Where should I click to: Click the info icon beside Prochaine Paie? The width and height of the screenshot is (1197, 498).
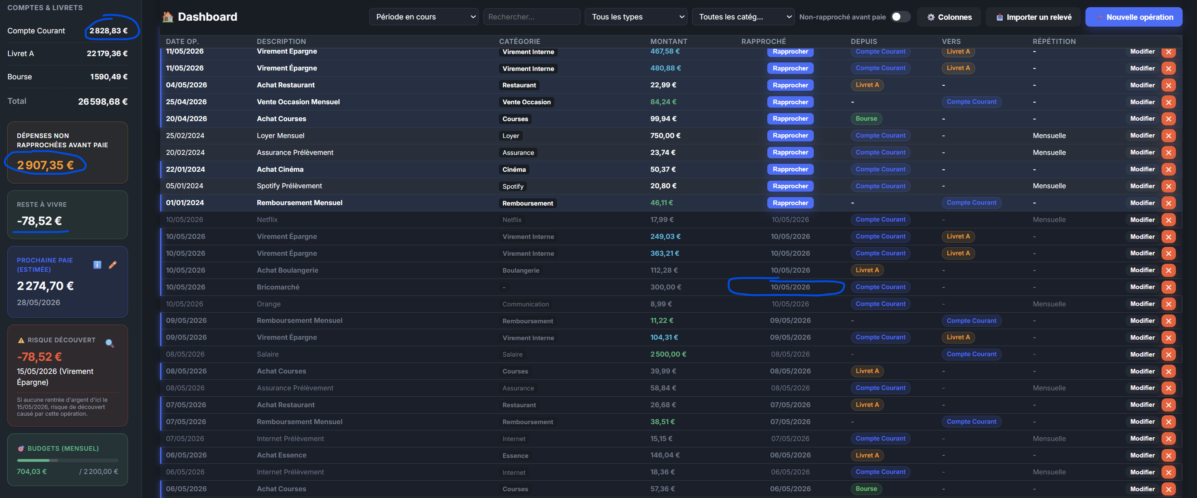[97, 265]
